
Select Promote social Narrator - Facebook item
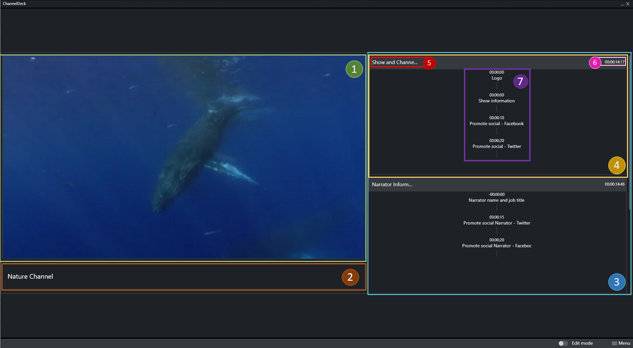pos(497,246)
